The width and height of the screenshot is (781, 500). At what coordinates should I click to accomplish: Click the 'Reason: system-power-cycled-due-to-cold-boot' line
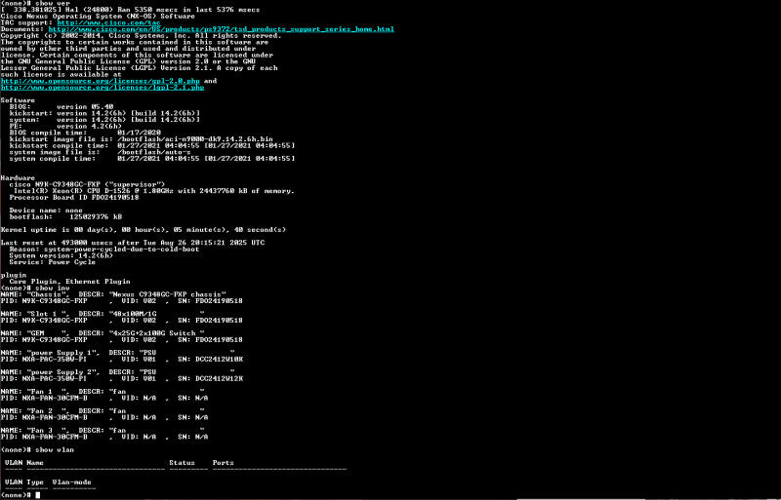click(x=104, y=250)
